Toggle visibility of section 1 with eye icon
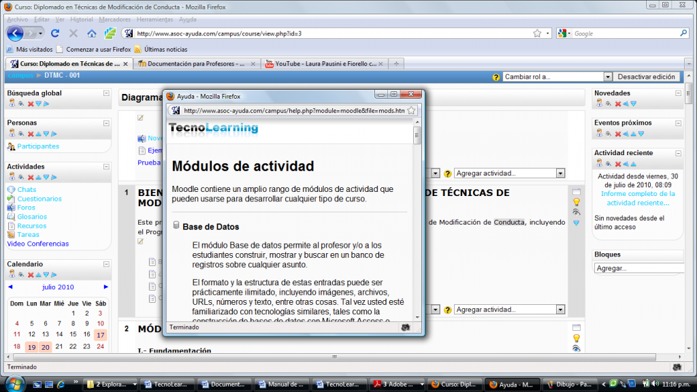Viewport: 697px width, 392px height. tap(577, 212)
